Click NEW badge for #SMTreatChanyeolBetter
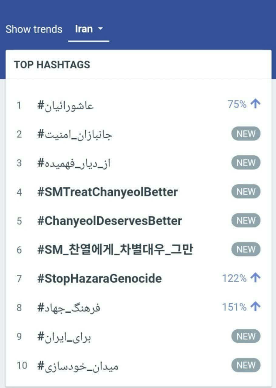276x388 pixels. 246,192
